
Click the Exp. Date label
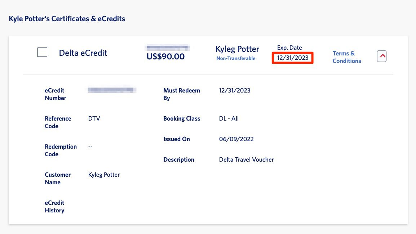tap(289, 47)
